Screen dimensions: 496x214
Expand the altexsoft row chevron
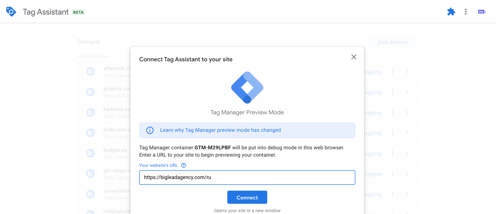point(407,71)
